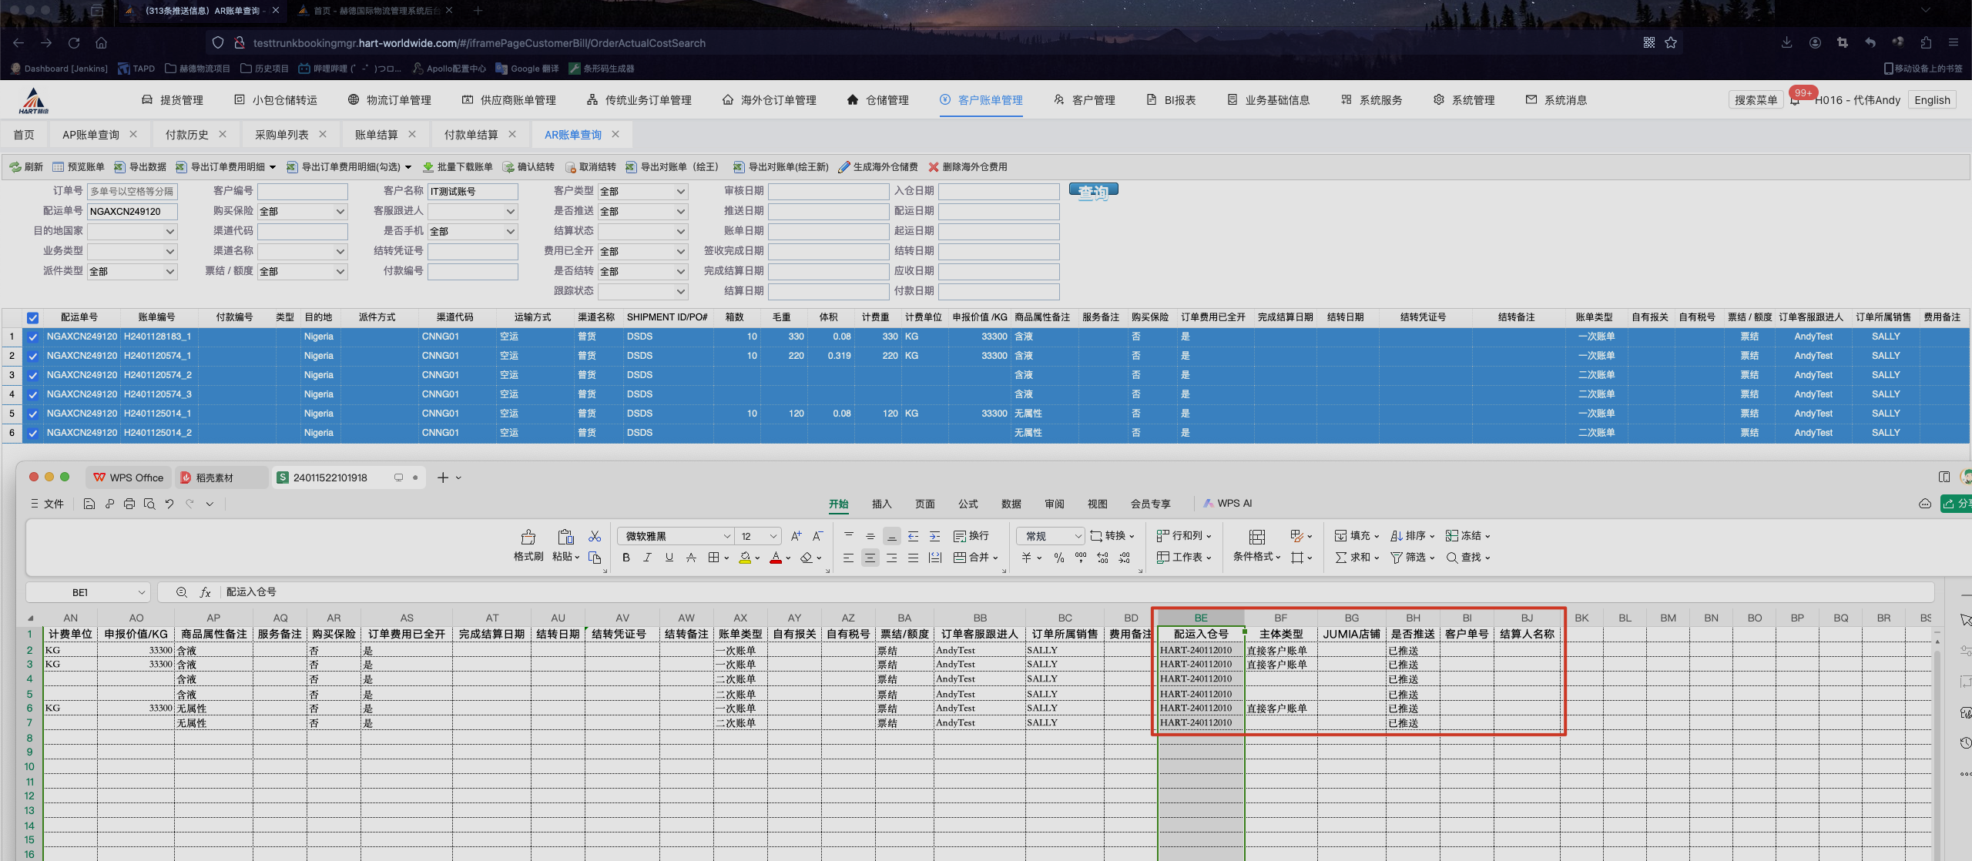The width and height of the screenshot is (1972, 861).
Task: Uncheck checkbox for row H2401125014_2
Action: [32, 433]
